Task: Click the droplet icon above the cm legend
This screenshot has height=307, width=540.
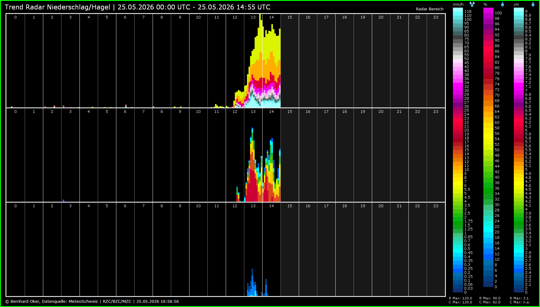Action: click(533, 4)
